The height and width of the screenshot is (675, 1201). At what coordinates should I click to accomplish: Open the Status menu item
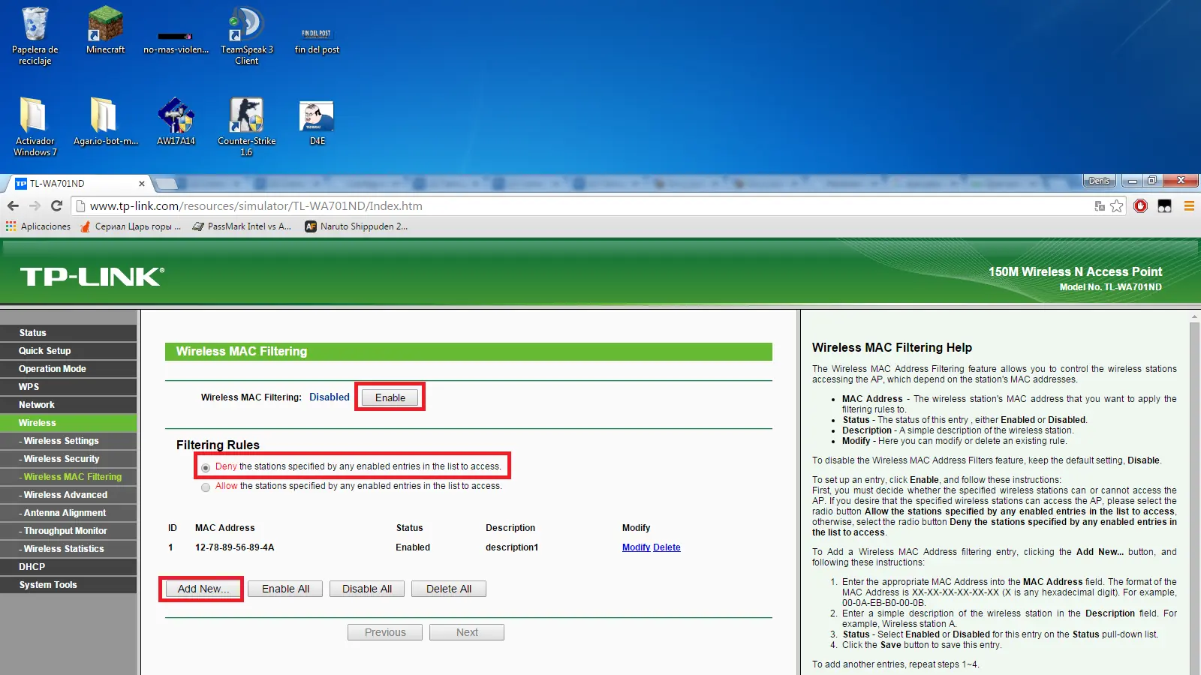(x=68, y=333)
